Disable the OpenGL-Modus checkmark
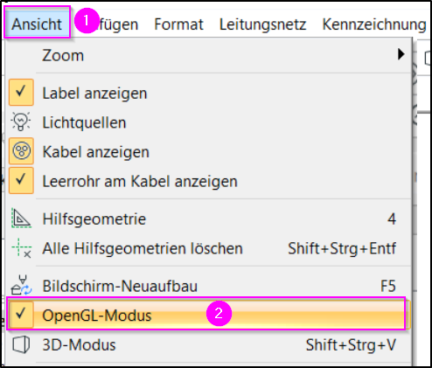The width and height of the screenshot is (432, 368). click(21, 315)
